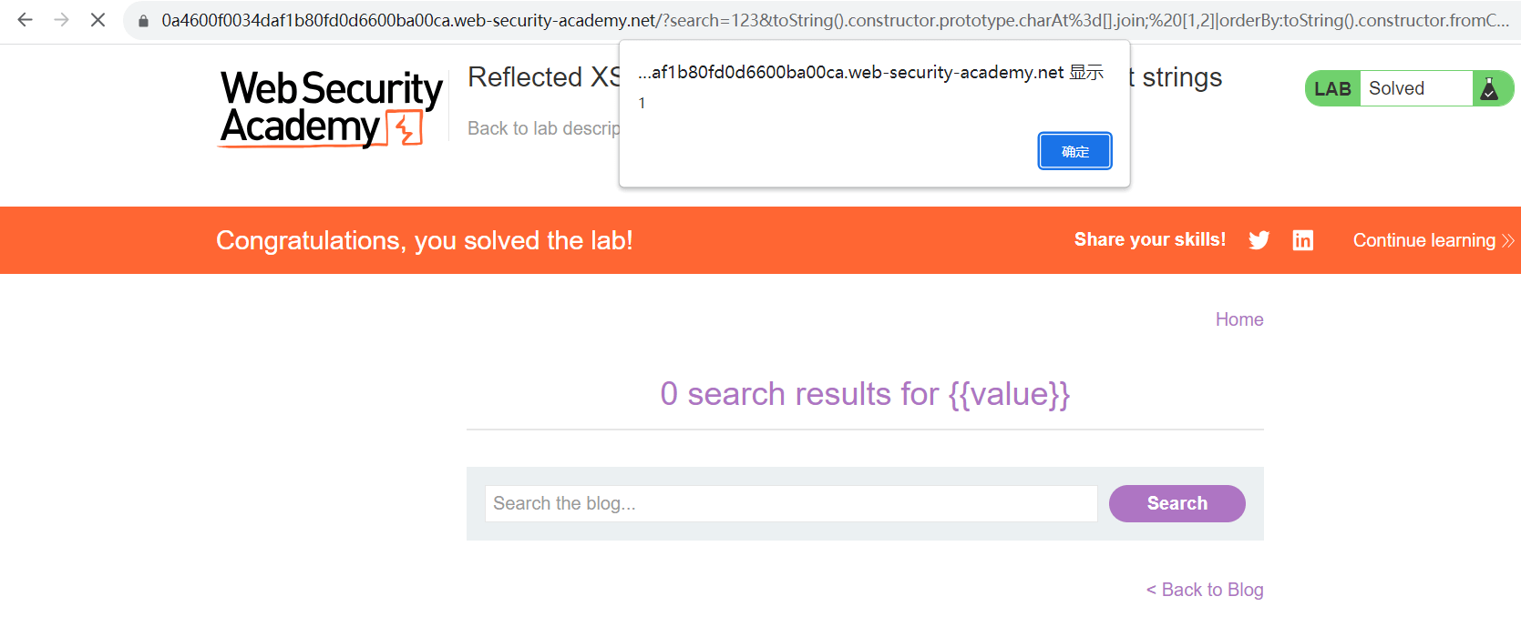Screen dimensions: 1521x637
Task: Share on LinkedIn via its icon
Action: coord(1303,240)
